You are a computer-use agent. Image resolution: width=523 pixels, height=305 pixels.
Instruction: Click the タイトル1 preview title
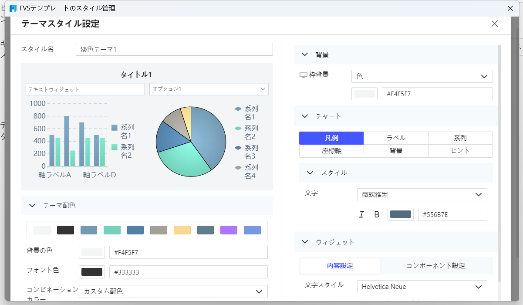pyautogui.click(x=136, y=75)
